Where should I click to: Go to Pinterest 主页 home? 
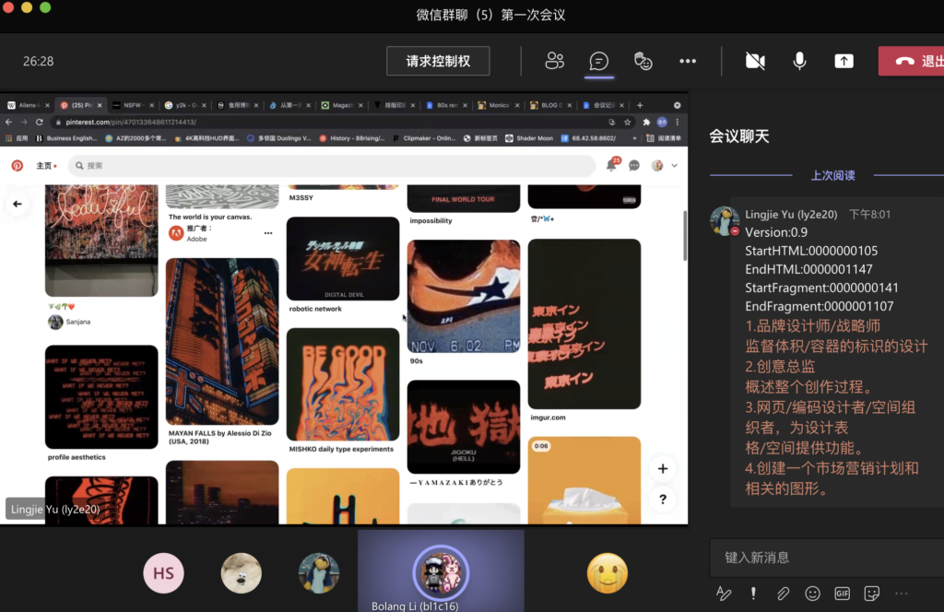[x=46, y=166]
